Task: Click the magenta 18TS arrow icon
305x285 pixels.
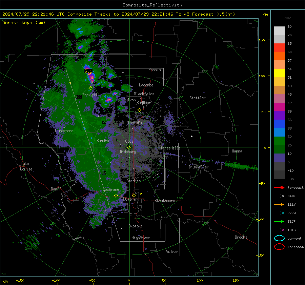Action: (x=279, y=230)
